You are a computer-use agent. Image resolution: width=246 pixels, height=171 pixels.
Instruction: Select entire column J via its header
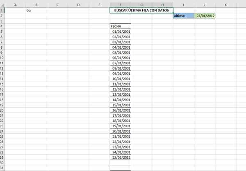[205, 5]
